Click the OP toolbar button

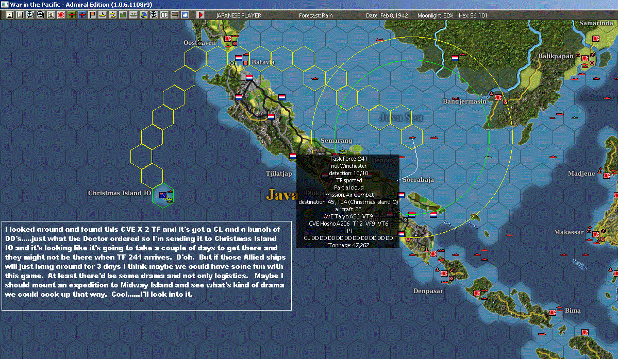(x=164, y=15)
